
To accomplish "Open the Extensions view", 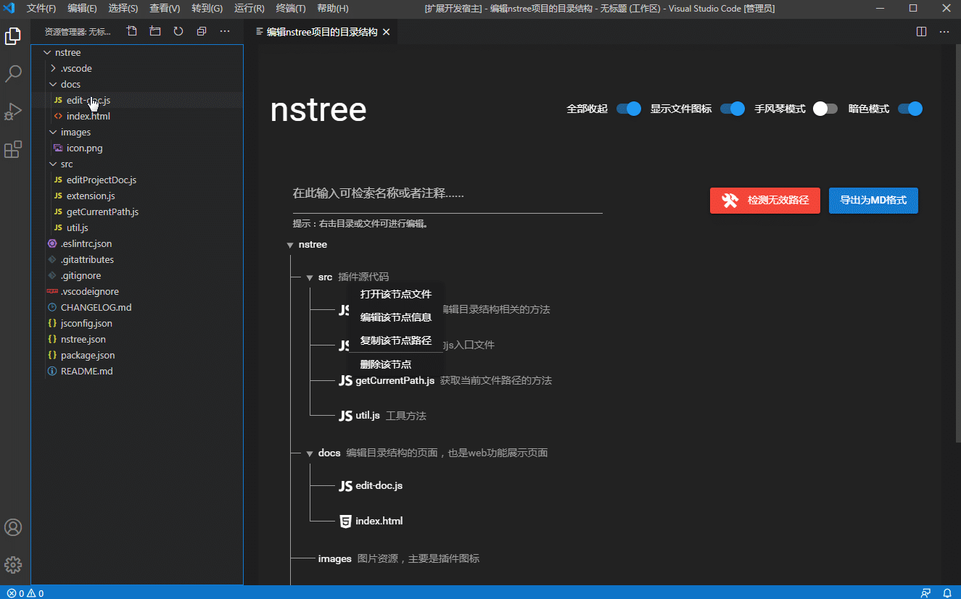I will pos(13,148).
